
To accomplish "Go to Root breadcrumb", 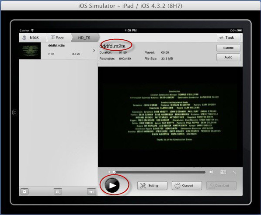I will 58,38.
